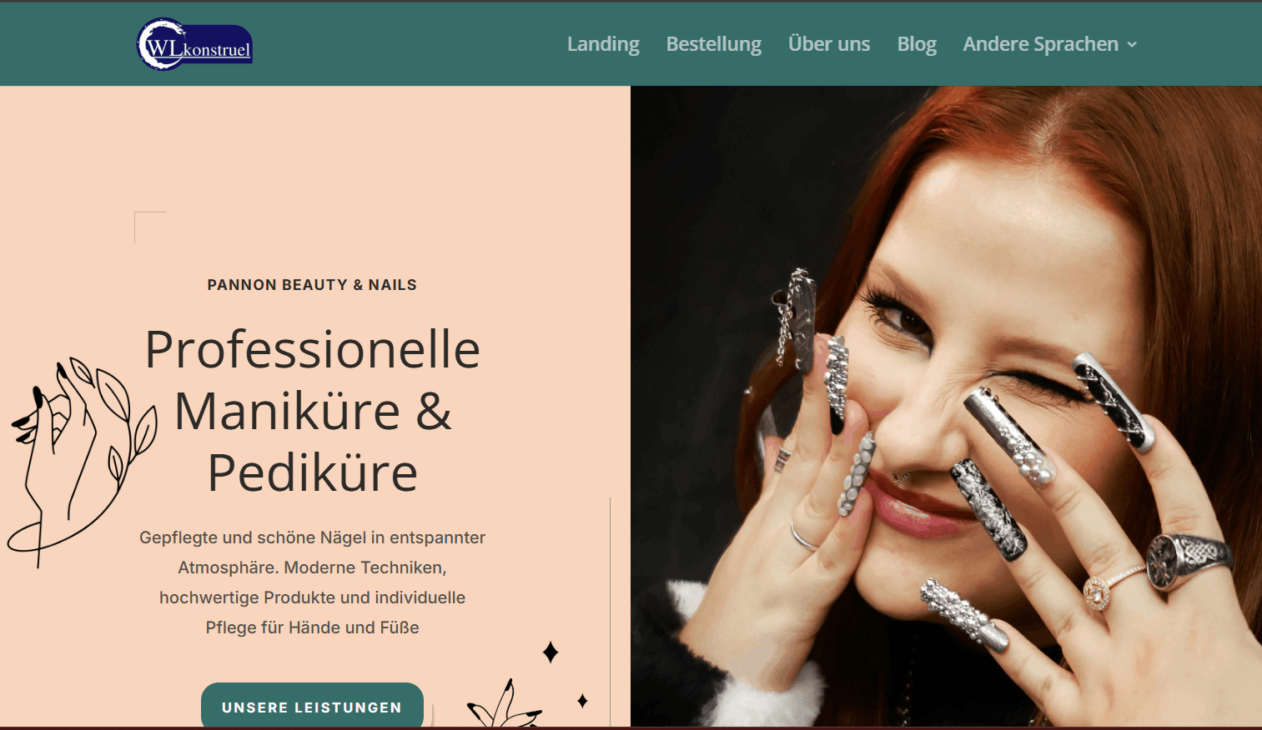Click the Gepflegte und schöne Nägel paragraph

point(312,582)
